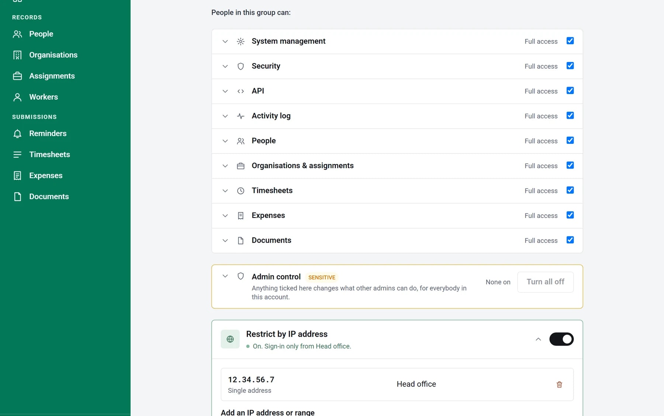The image size is (664, 416).
Task: Click the Activity log pulse icon
Action: [x=241, y=116]
